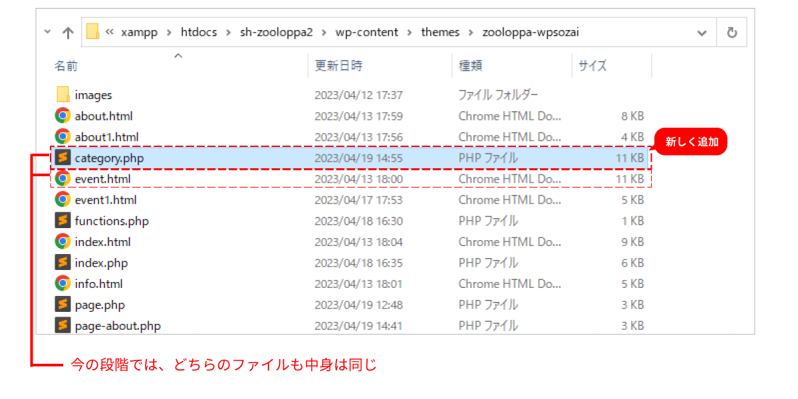
Task: Expand the chevron after wp-content breadcrumb
Action: pos(410,33)
